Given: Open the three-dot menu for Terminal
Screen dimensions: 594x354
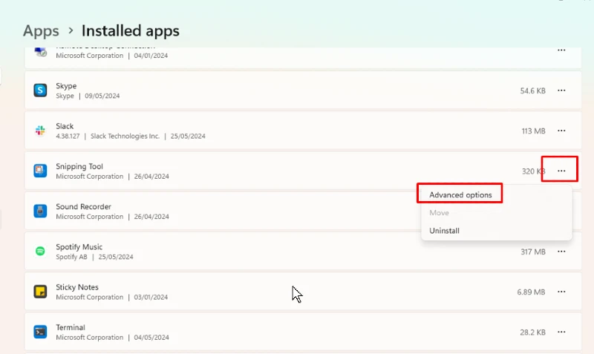Looking at the screenshot, I should 561,332.
